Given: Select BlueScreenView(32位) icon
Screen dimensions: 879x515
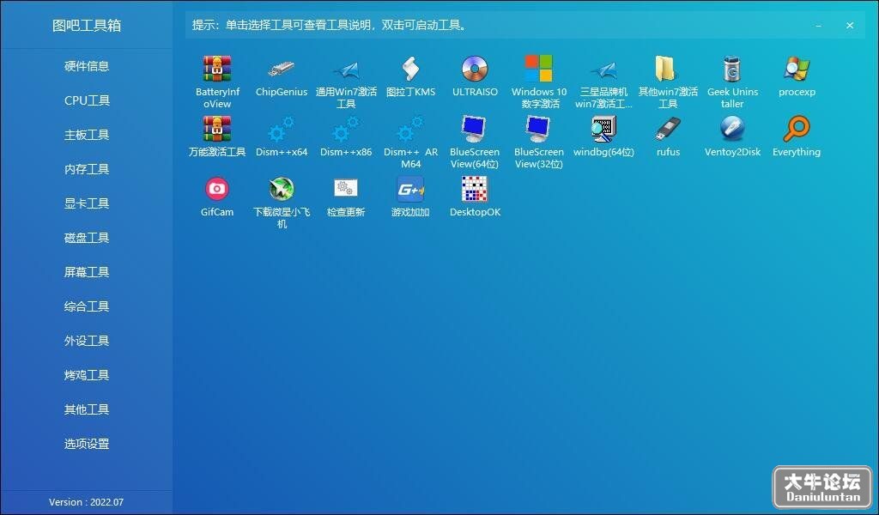Looking at the screenshot, I should click(539, 129).
